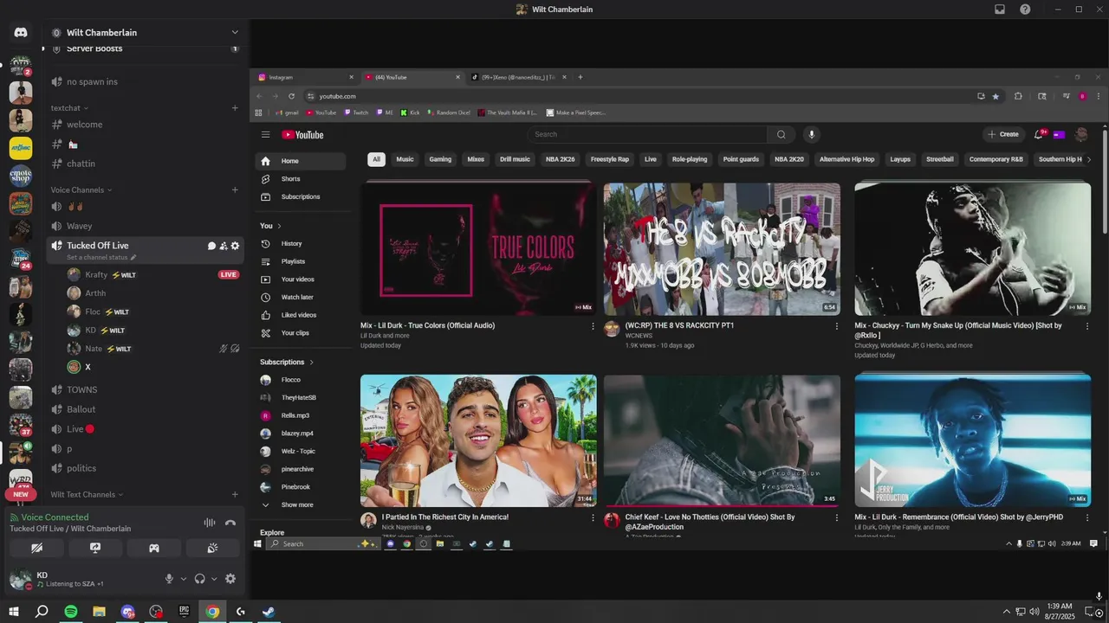Start an activity with the gamepad icon

click(153, 548)
